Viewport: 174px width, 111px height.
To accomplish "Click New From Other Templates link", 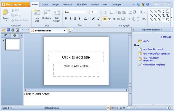I will coord(151,59).
